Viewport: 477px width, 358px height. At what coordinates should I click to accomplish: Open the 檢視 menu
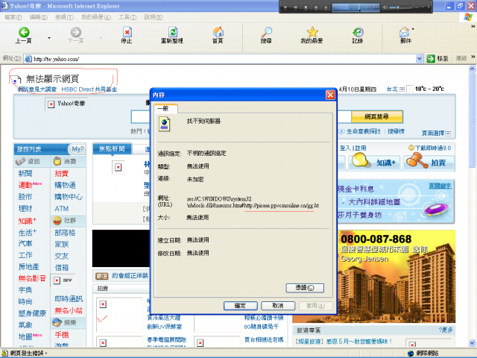point(64,17)
